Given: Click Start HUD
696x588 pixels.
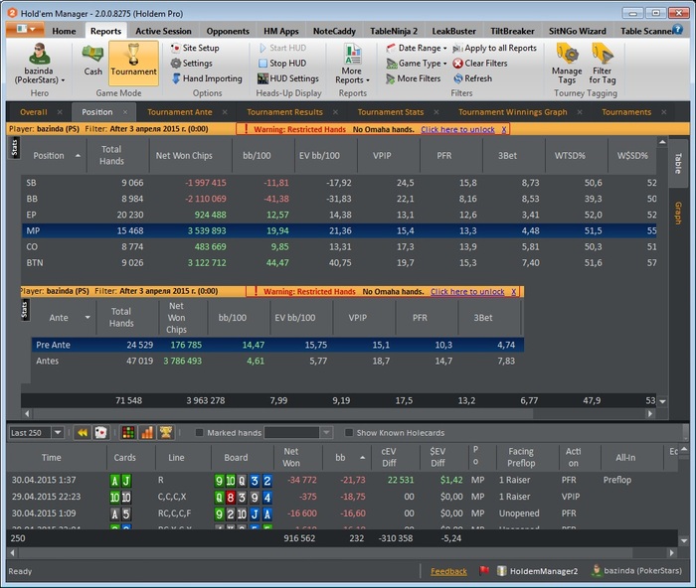Looking at the screenshot, I should tap(282, 48).
